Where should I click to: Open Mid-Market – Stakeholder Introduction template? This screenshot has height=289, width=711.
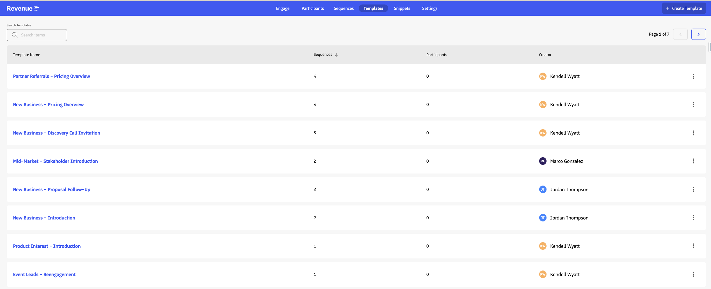coord(55,161)
